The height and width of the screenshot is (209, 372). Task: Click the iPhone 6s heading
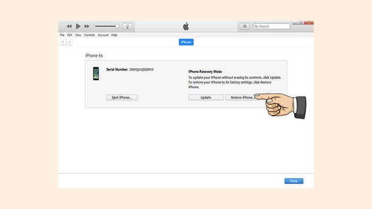(x=94, y=56)
